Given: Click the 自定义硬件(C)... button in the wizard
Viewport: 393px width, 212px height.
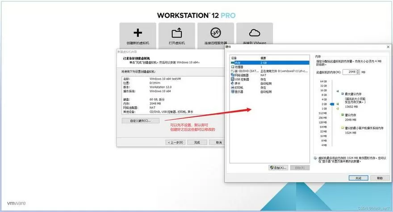Looking at the screenshot, I should point(141,121).
